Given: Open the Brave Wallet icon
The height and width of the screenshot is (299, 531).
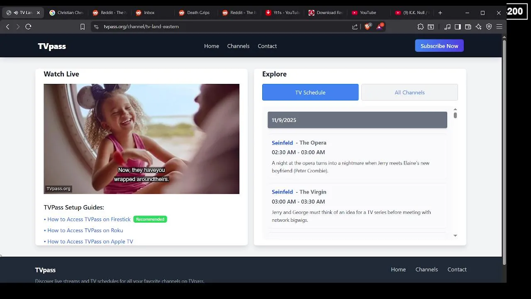Looking at the screenshot, I should click(468, 27).
